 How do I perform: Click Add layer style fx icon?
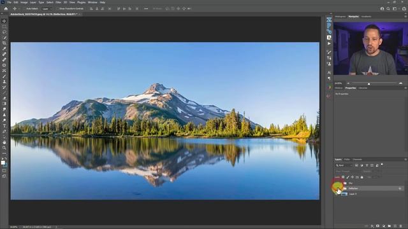point(372,226)
